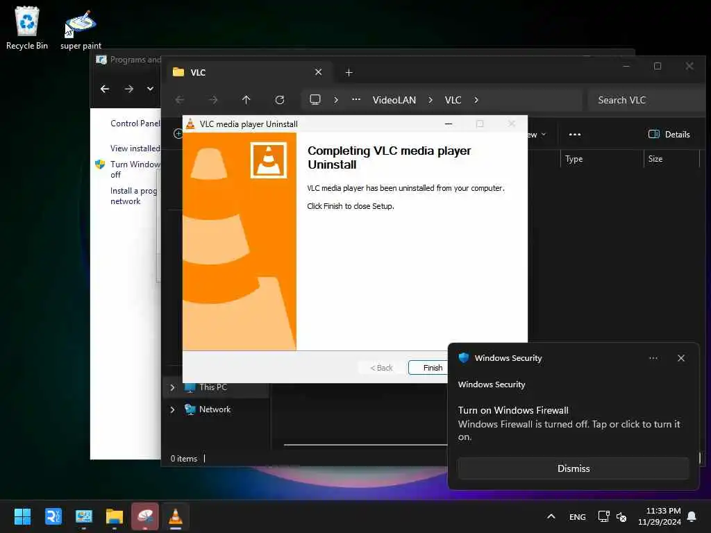The width and height of the screenshot is (711, 533).
Task: Click the greyed Back button in uninstaller
Action: [x=381, y=368]
